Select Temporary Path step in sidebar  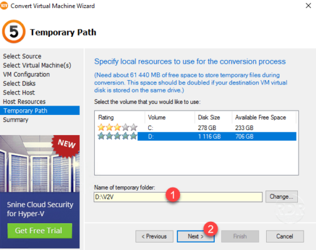click(40, 111)
